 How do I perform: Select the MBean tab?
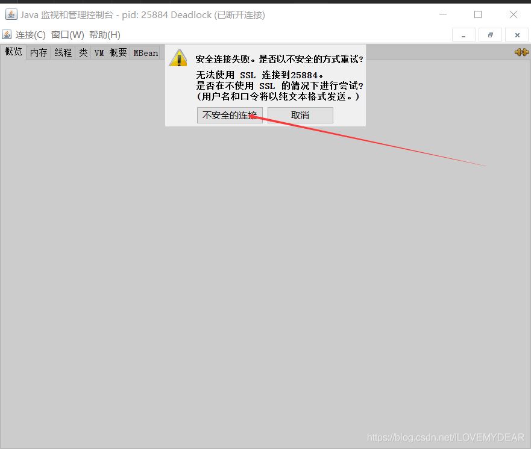(x=145, y=52)
